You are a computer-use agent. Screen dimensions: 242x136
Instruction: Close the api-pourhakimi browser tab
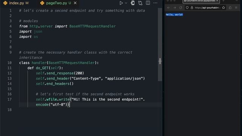217,1
